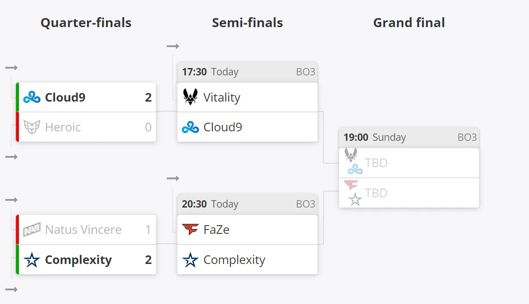The width and height of the screenshot is (529, 304).
Task: Click Cloud9 logo in quarter-finals match
Action: (x=32, y=97)
